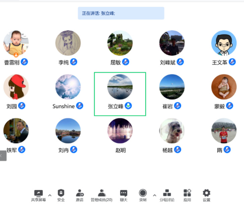Open the Apps (应用) menu
Screen dimensions: 244x222
[x=187, y=196]
